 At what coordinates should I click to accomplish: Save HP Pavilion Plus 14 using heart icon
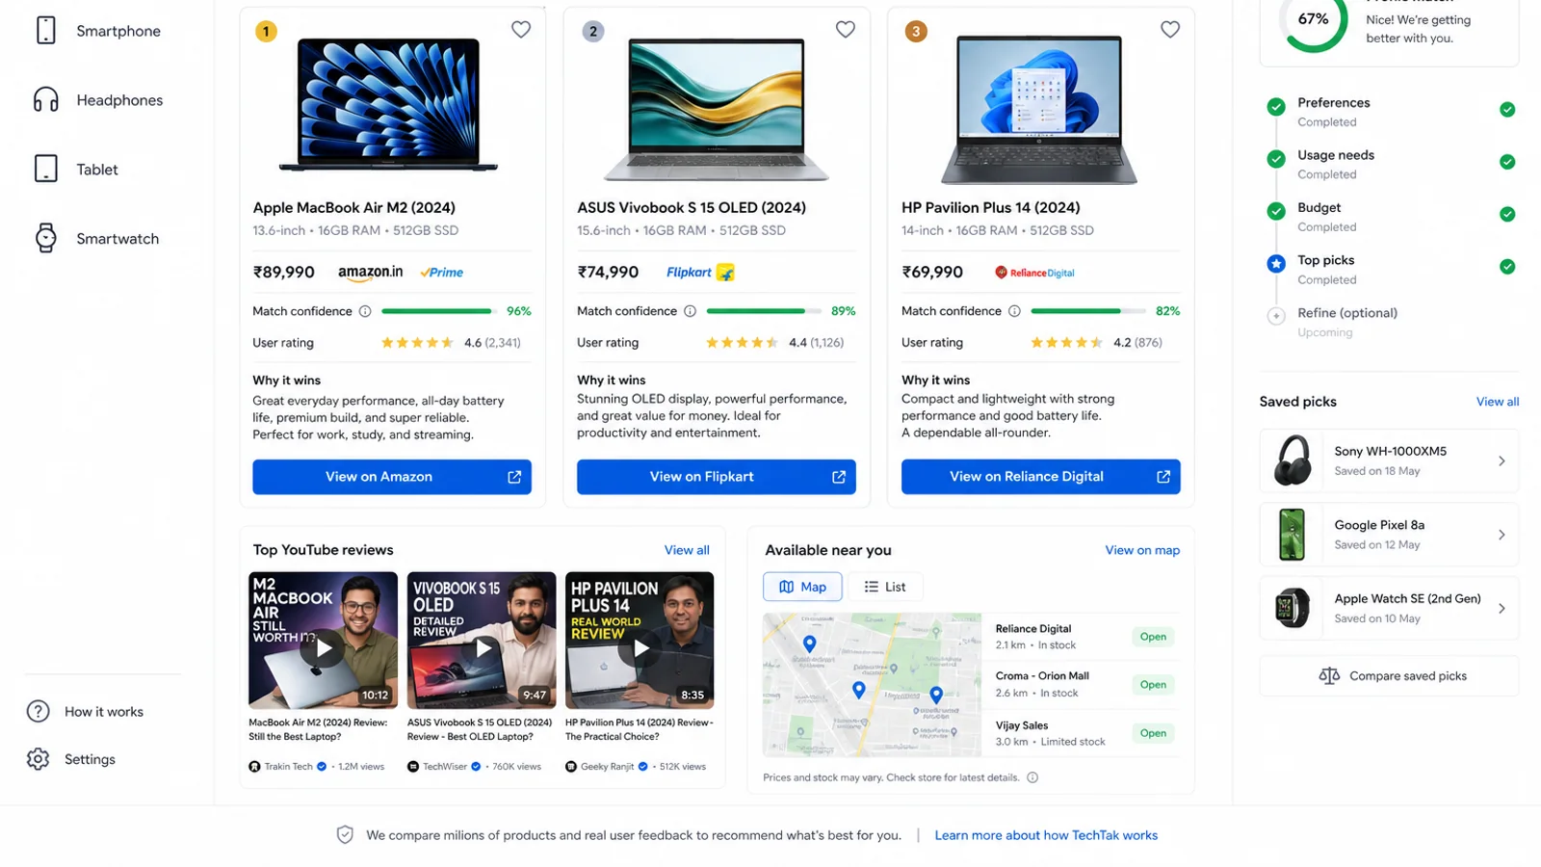(1170, 30)
